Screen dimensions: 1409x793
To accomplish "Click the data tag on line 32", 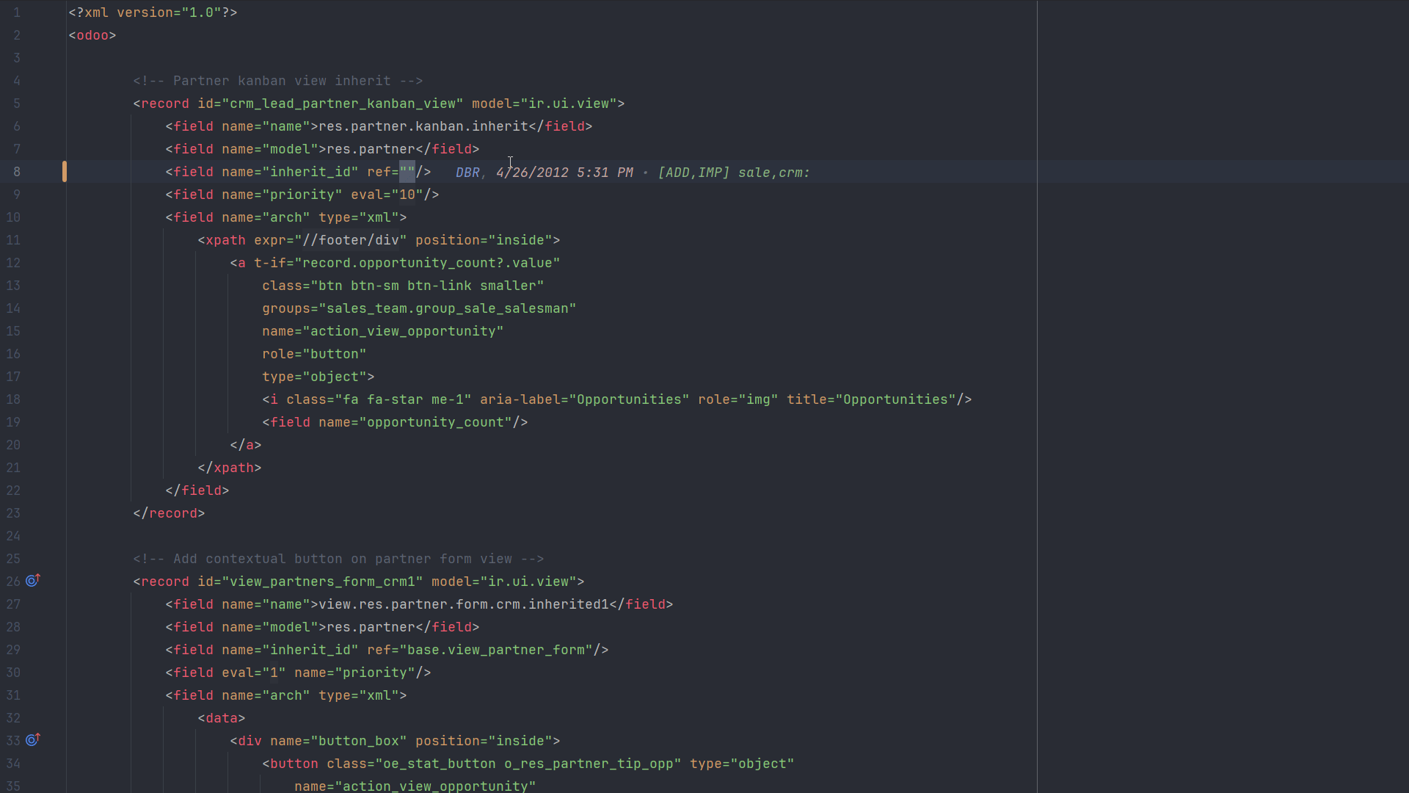I will coord(222,718).
